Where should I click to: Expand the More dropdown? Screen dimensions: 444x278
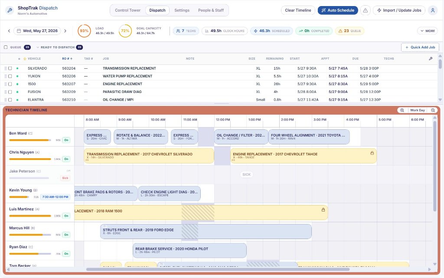[428, 31]
